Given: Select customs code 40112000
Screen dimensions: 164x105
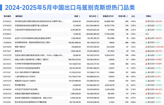Looking at the screenshot, I should (x=7, y=102).
